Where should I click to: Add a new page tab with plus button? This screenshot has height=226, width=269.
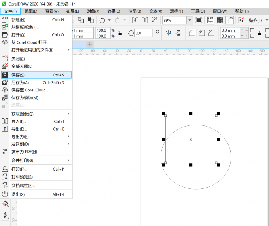tap(90, 44)
